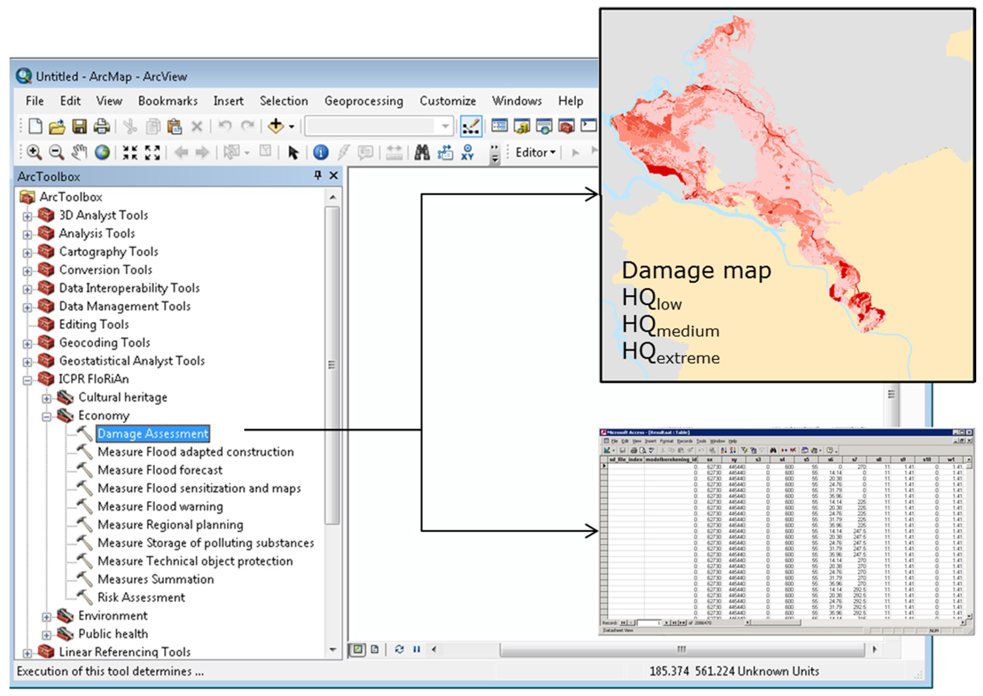
Task: Toggle the Editor Toolbar icon
Action: point(471,126)
